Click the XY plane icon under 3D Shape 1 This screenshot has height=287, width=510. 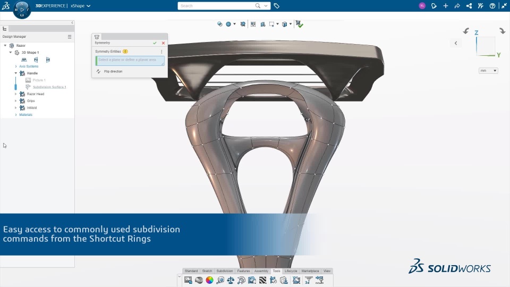pos(24,60)
